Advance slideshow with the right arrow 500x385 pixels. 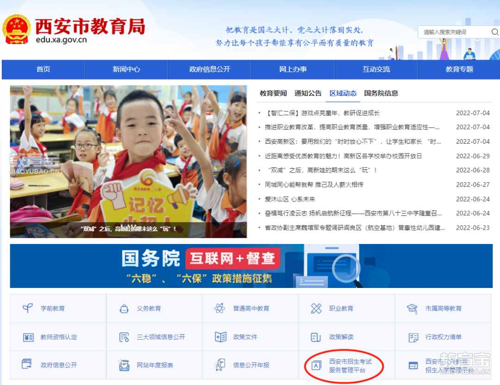236,162
